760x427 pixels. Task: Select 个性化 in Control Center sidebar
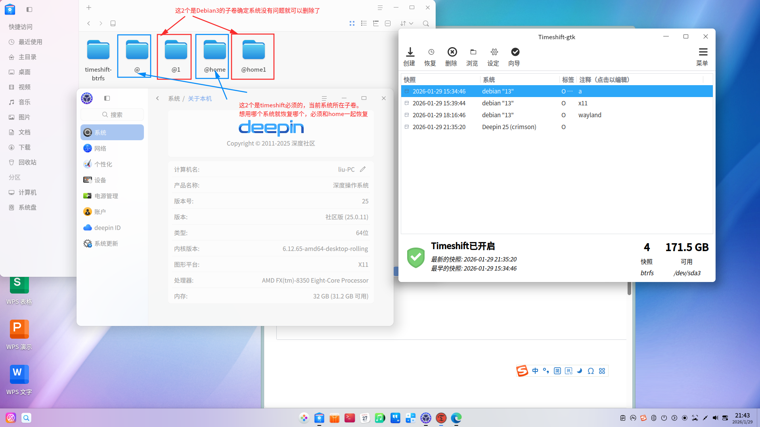[x=112, y=164]
